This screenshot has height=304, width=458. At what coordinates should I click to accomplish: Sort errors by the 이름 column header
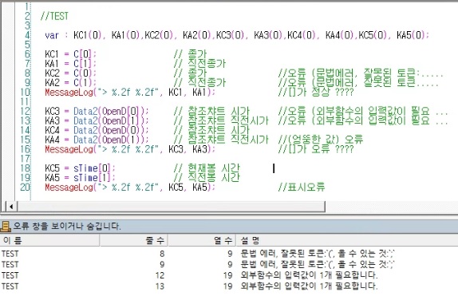pyautogui.click(x=49, y=240)
